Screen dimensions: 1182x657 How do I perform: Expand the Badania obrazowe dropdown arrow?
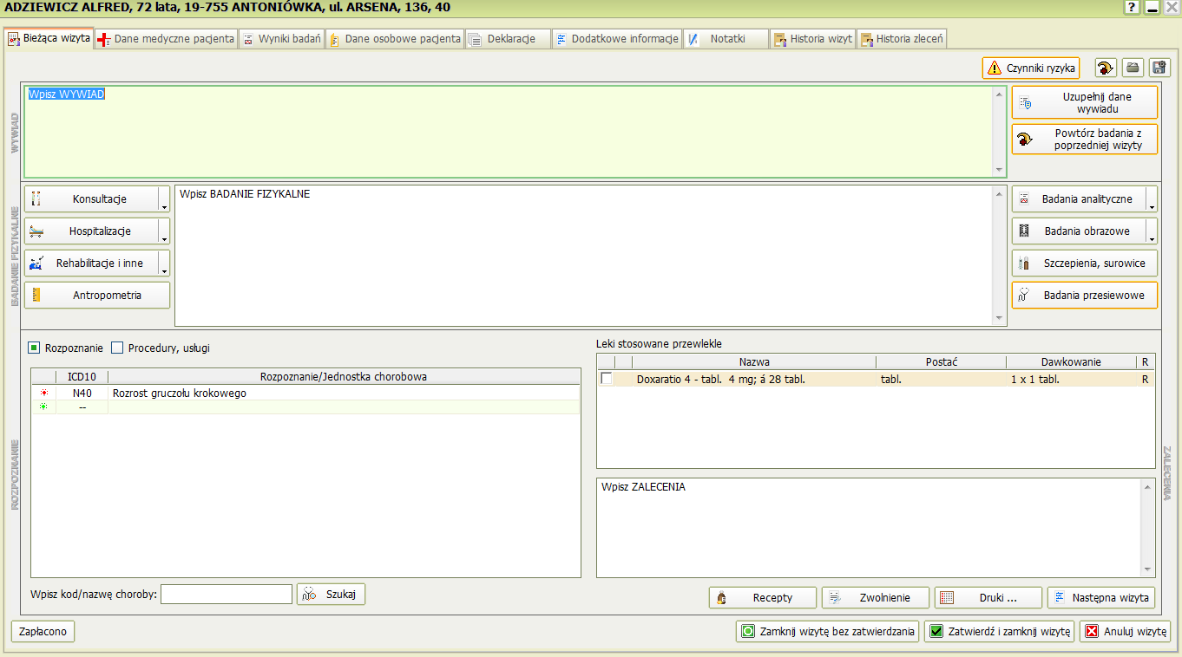pyautogui.click(x=1152, y=231)
